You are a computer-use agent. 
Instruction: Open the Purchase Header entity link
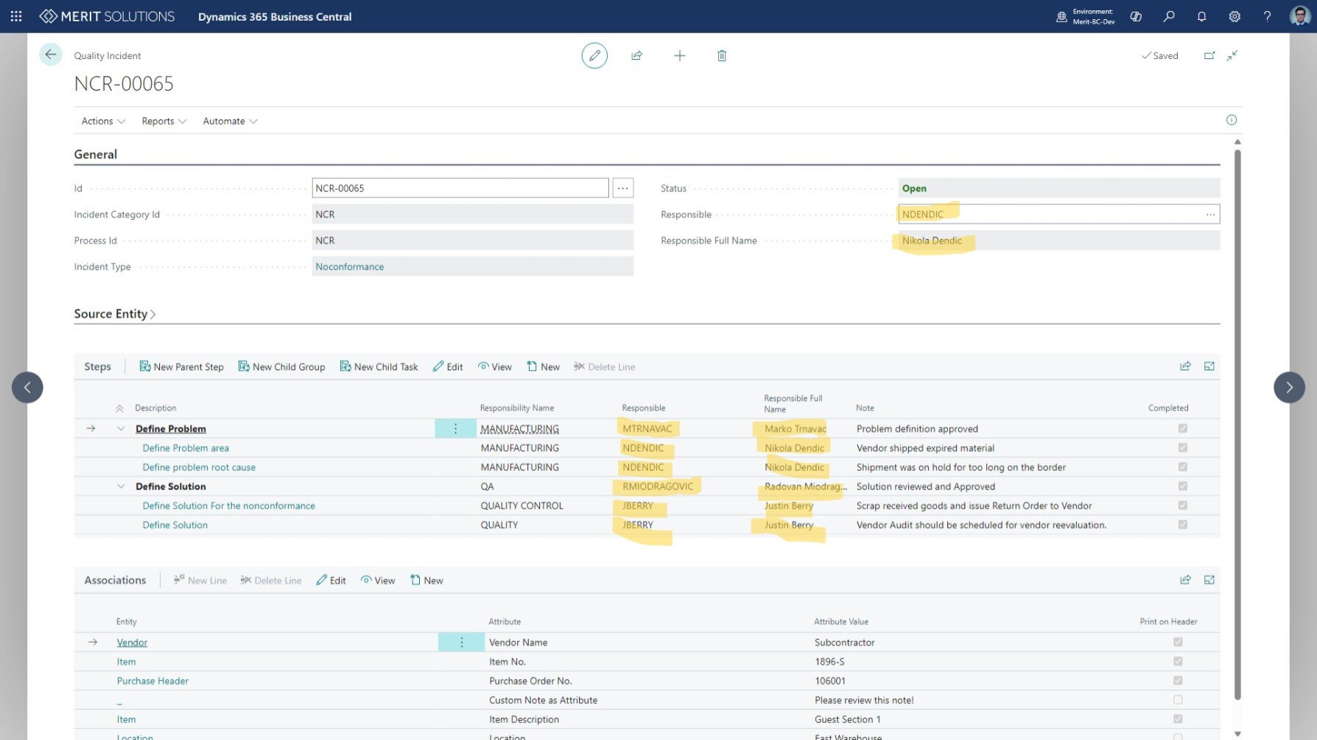tap(152, 681)
